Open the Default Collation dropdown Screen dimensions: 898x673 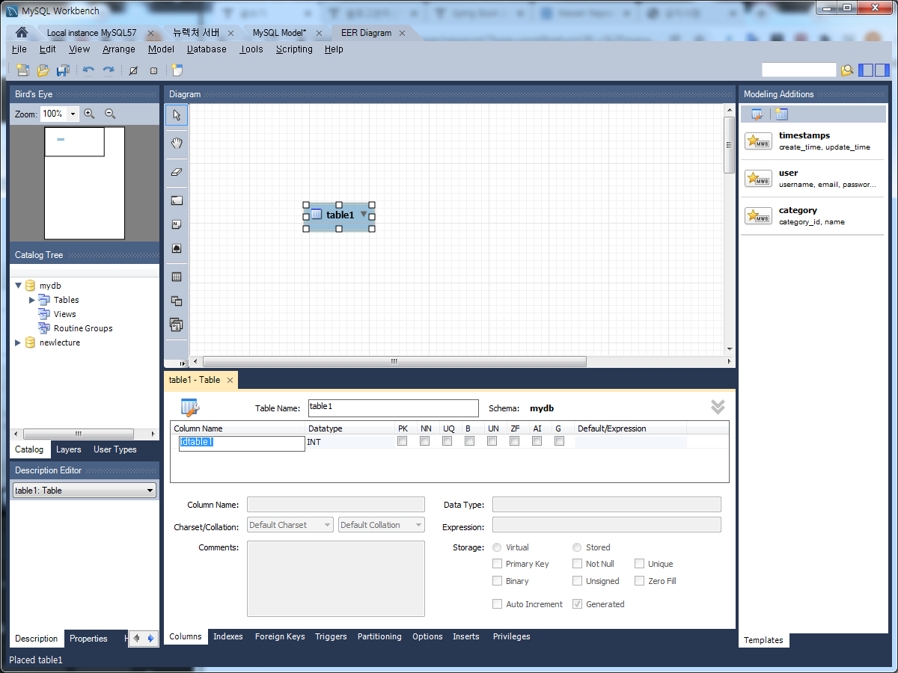coord(382,525)
